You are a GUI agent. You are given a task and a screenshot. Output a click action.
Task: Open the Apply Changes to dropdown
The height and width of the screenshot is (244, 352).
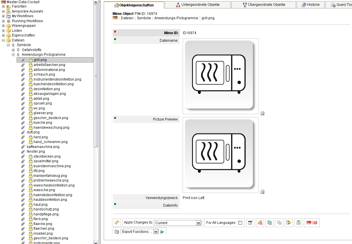198,223
